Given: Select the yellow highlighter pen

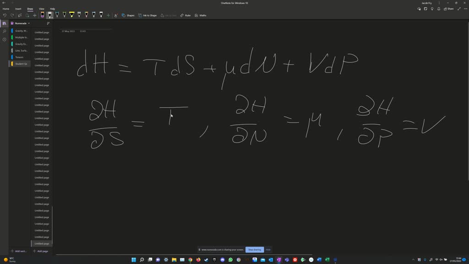Looking at the screenshot, I should click(x=72, y=15).
